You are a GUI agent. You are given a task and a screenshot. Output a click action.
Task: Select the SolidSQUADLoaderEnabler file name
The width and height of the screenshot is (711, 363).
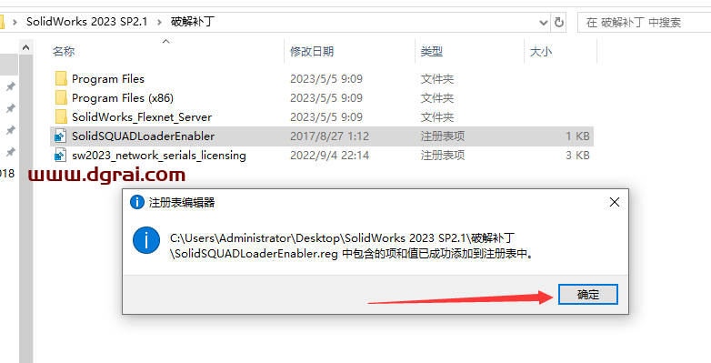tap(144, 136)
